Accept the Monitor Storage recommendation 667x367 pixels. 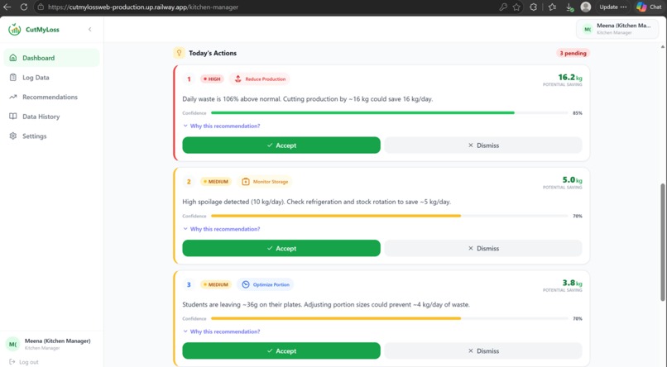pos(281,248)
